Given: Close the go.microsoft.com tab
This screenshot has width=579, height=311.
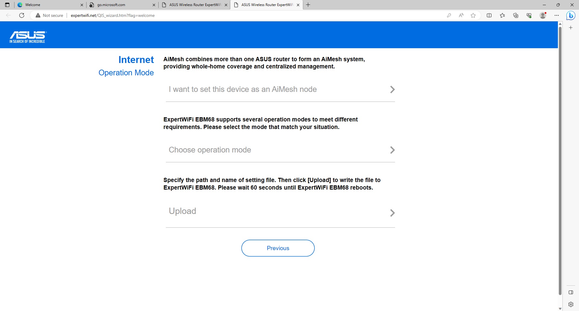Looking at the screenshot, I should pyautogui.click(x=154, y=5).
